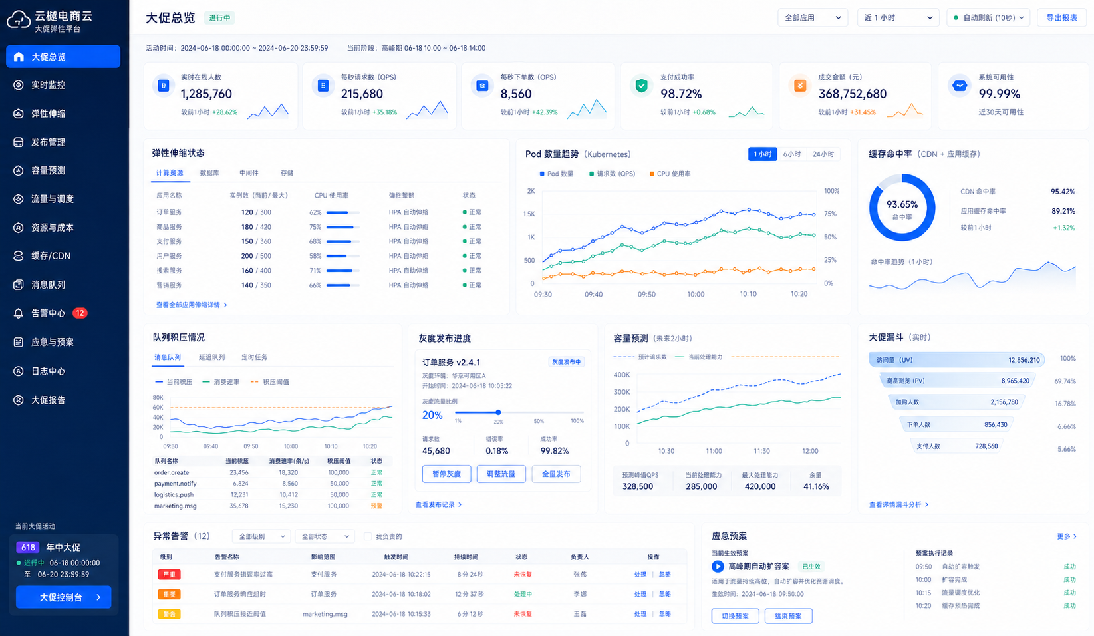1094x636 pixels.
Task: Expand 更多 in 应急预案 panel
Action: 1067,536
